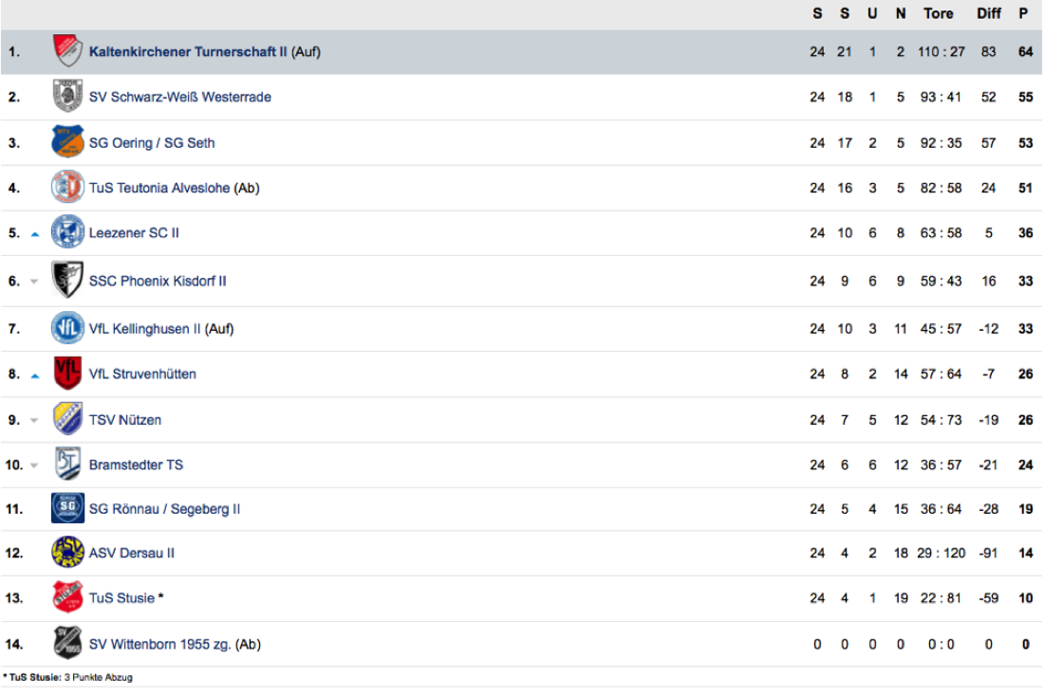Open the Leezener SC II team link
Viewport: 1044px width, 694px height.
[x=134, y=233]
